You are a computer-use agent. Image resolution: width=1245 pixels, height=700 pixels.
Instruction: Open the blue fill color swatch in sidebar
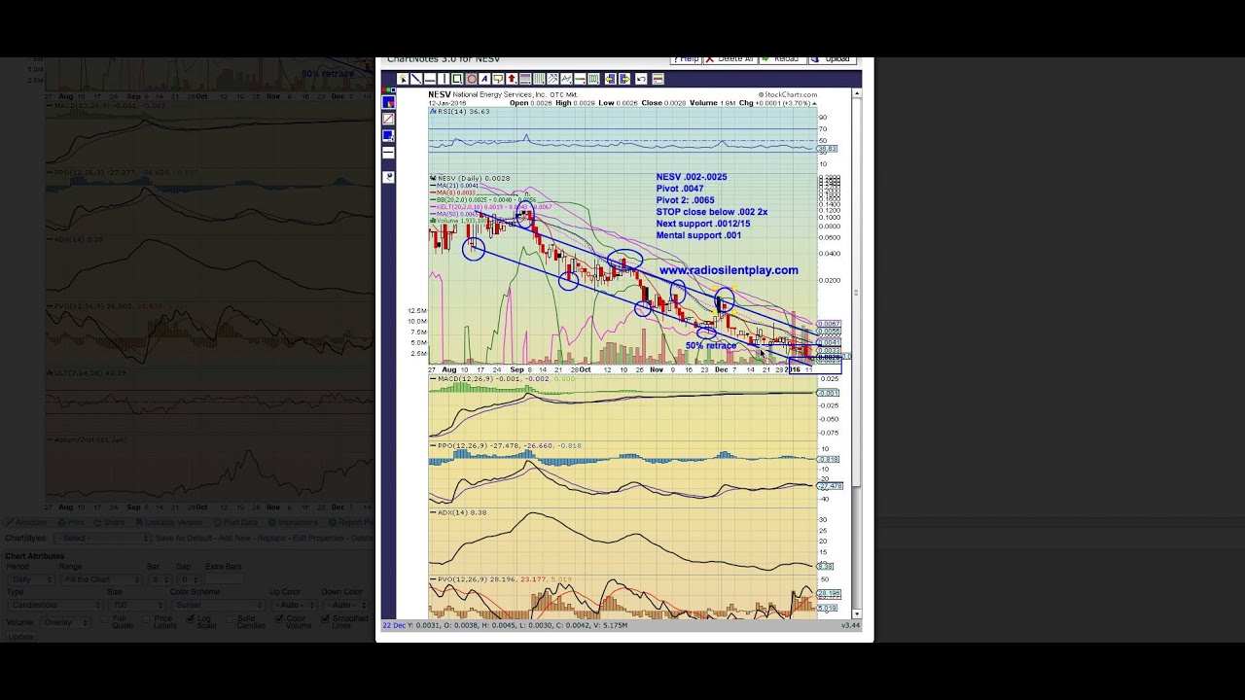point(388,136)
